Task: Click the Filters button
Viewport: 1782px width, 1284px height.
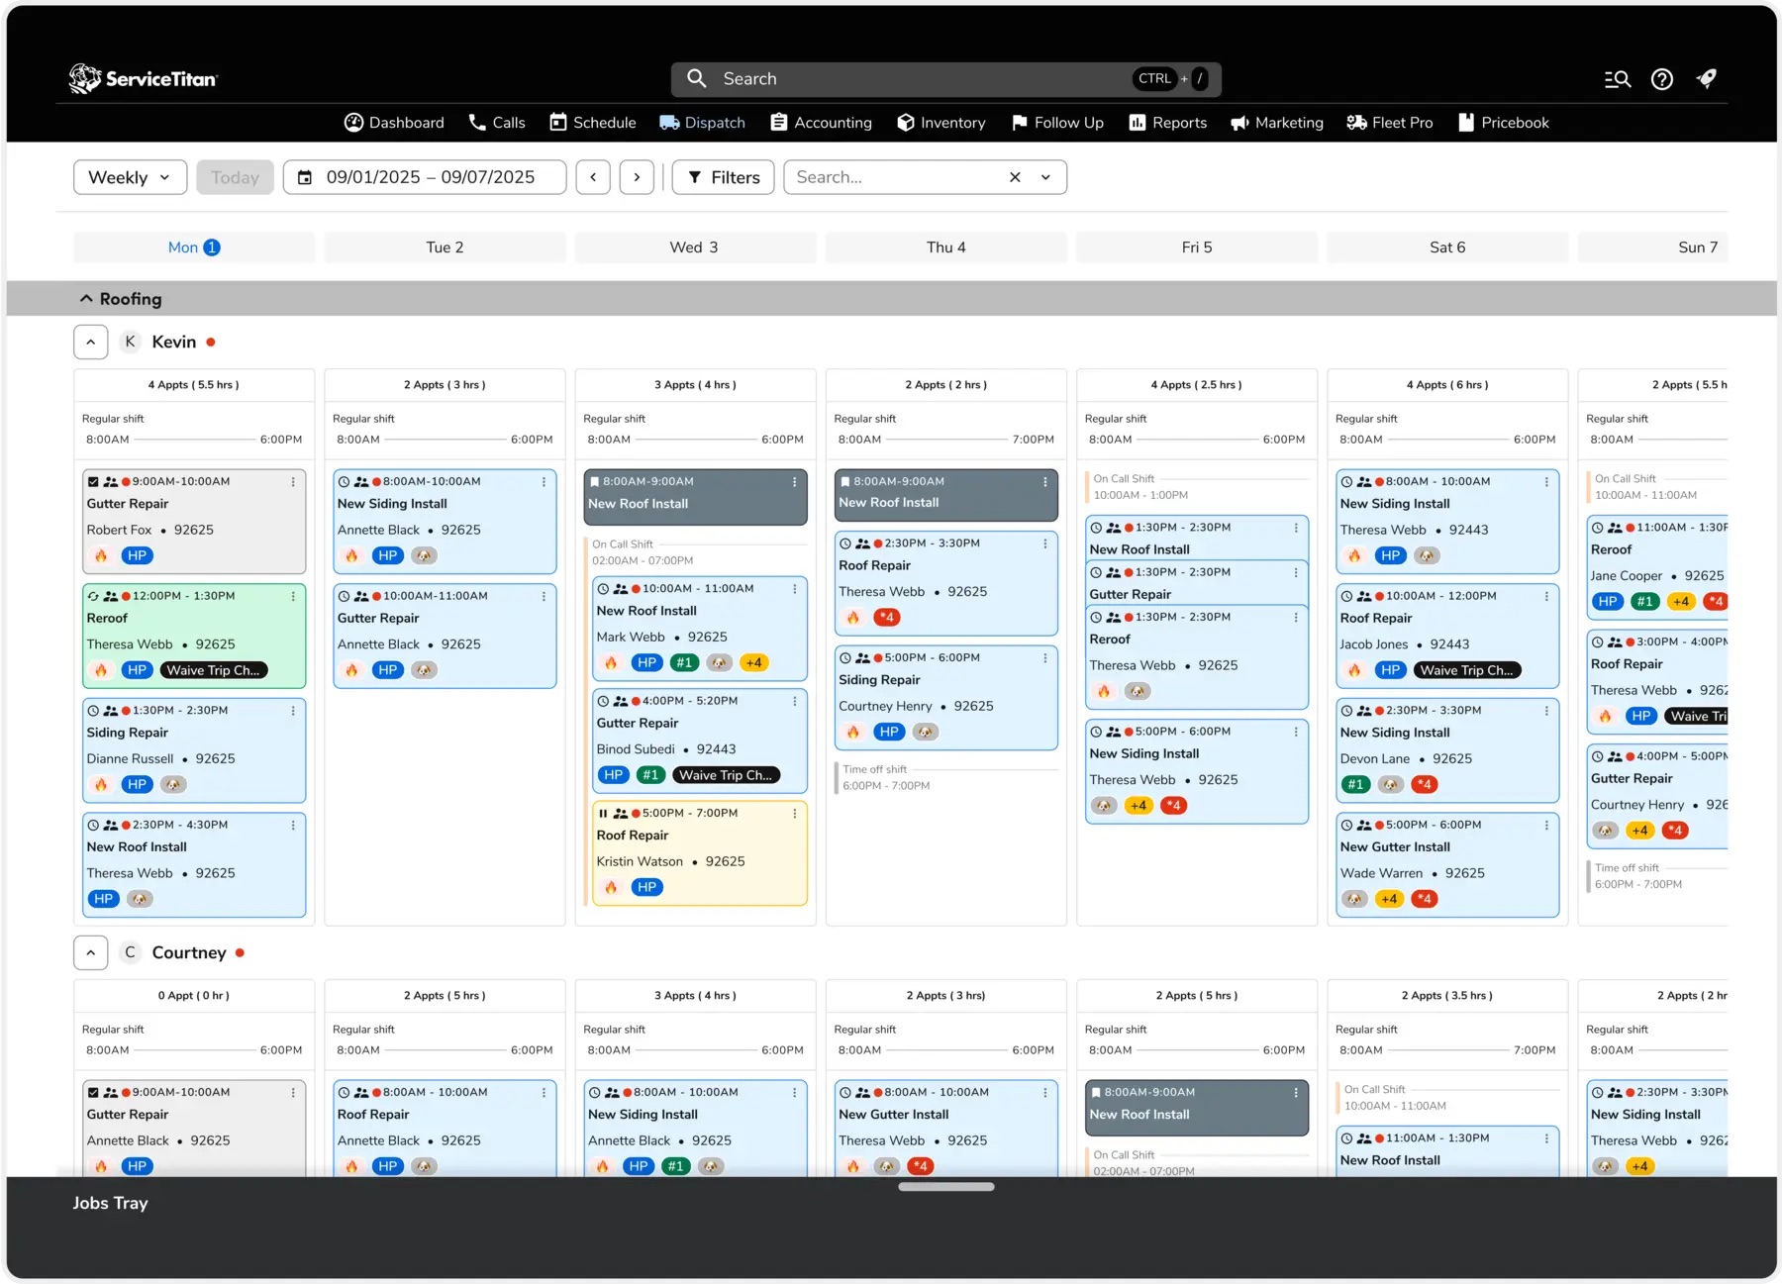Action: [x=724, y=177]
